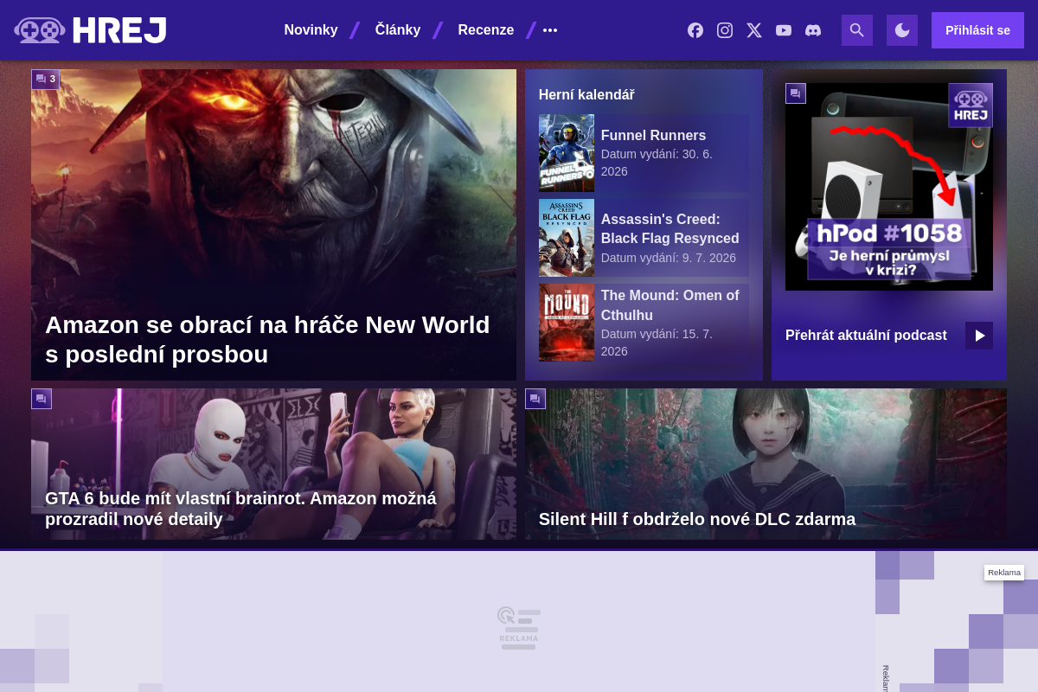Open the hPod #1058 podcast cover
1038x692 pixels.
(889, 187)
